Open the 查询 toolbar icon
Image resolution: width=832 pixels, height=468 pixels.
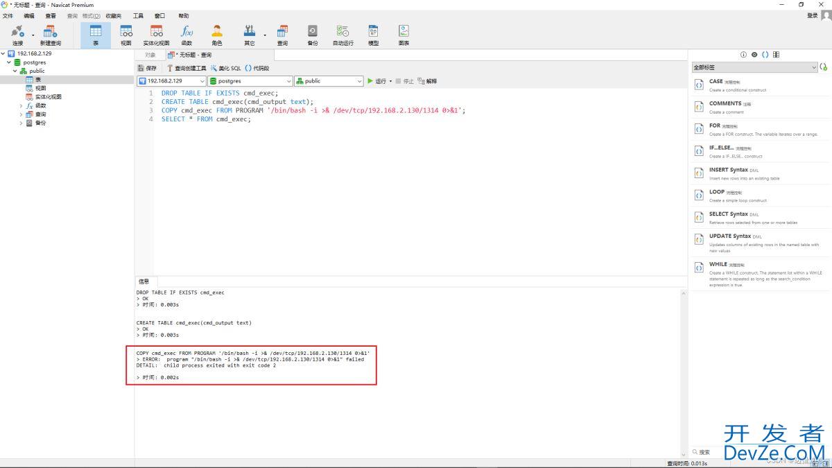pos(282,35)
